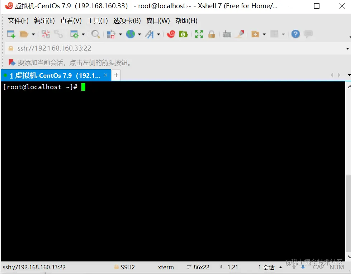The width and height of the screenshot is (351, 274).
Task: Click the green Xmanager icon in the toolbar
Action: click(183, 34)
